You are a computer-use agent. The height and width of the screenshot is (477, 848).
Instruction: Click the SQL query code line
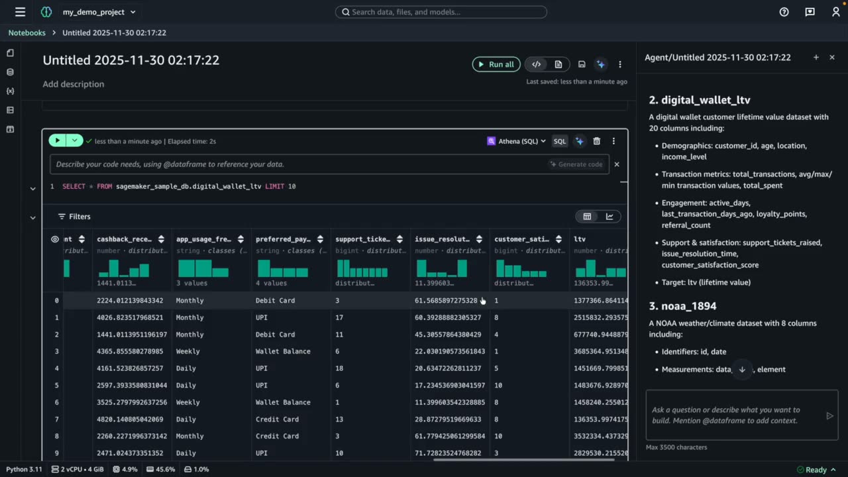pyautogui.click(x=179, y=186)
